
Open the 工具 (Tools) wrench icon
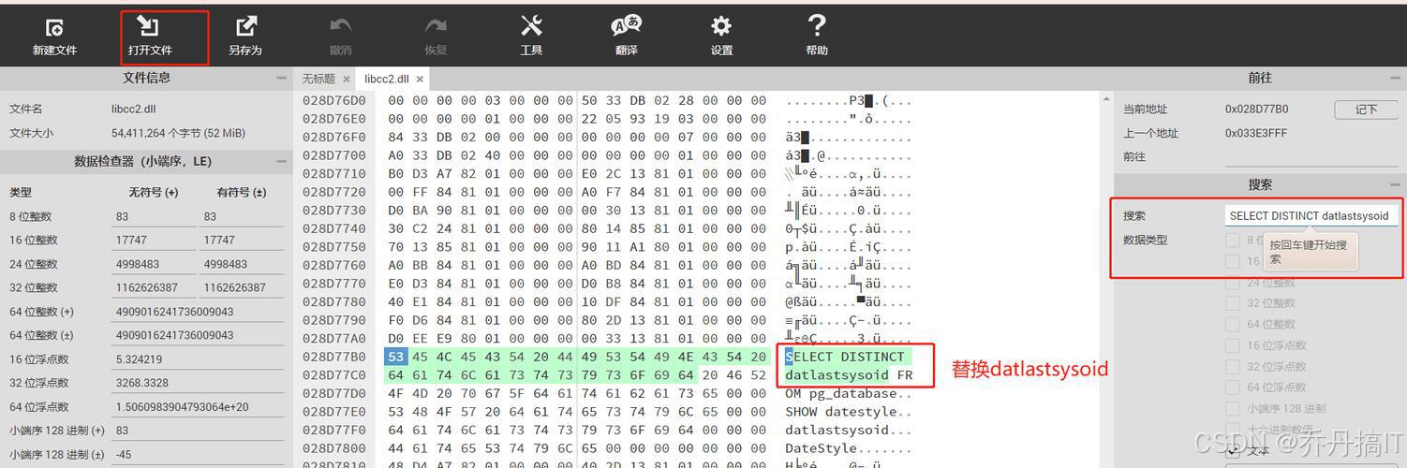[531, 26]
